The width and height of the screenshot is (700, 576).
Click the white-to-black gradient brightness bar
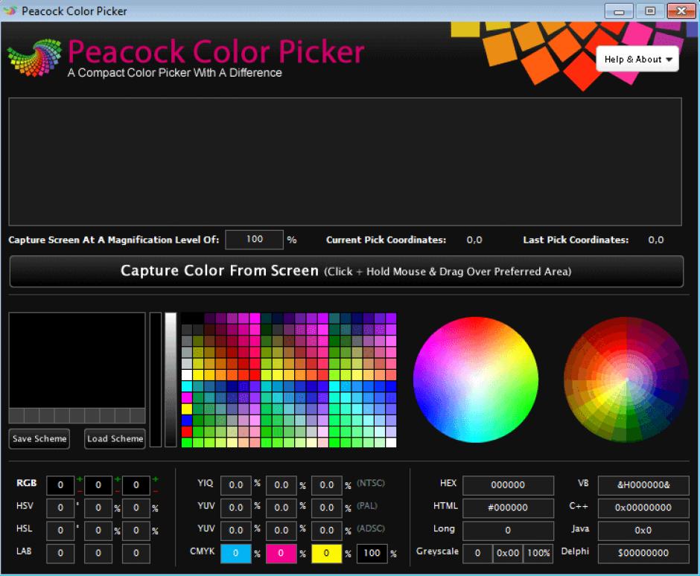(171, 380)
